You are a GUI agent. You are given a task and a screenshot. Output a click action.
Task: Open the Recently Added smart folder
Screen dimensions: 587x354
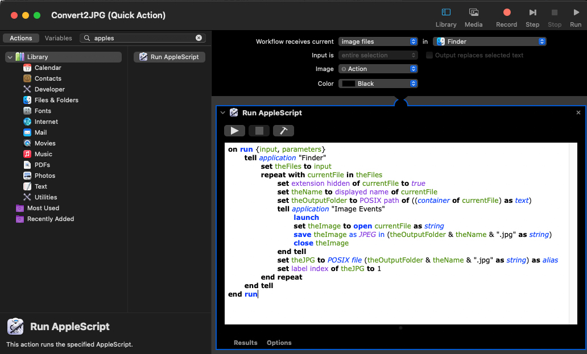(x=50, y=219)
